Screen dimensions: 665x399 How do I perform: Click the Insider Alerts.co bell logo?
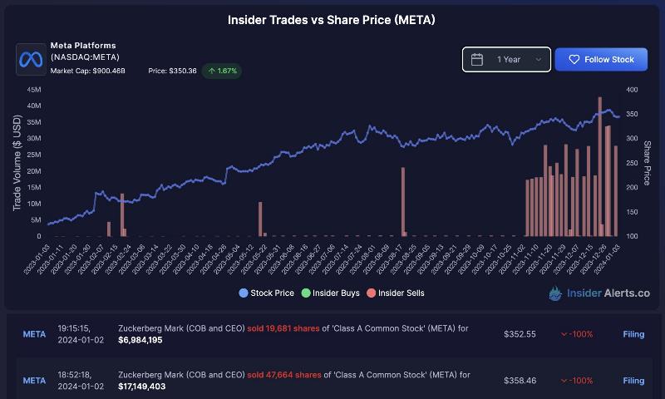click(555, 293)
